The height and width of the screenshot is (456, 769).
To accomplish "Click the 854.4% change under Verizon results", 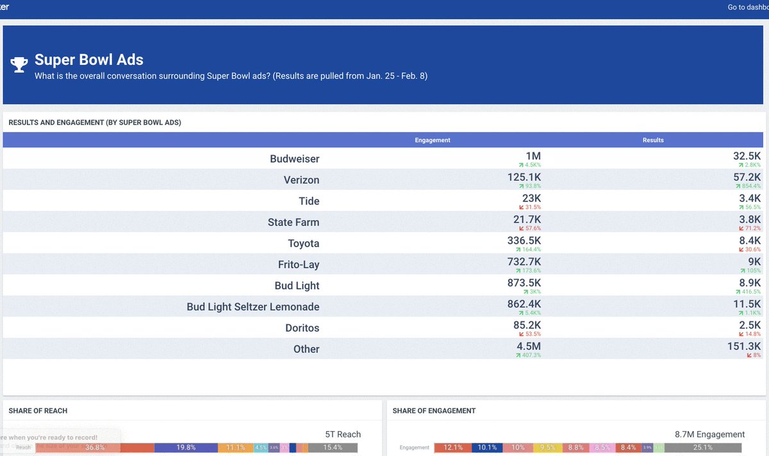I will pyautogui.click(x=749, y=186).
